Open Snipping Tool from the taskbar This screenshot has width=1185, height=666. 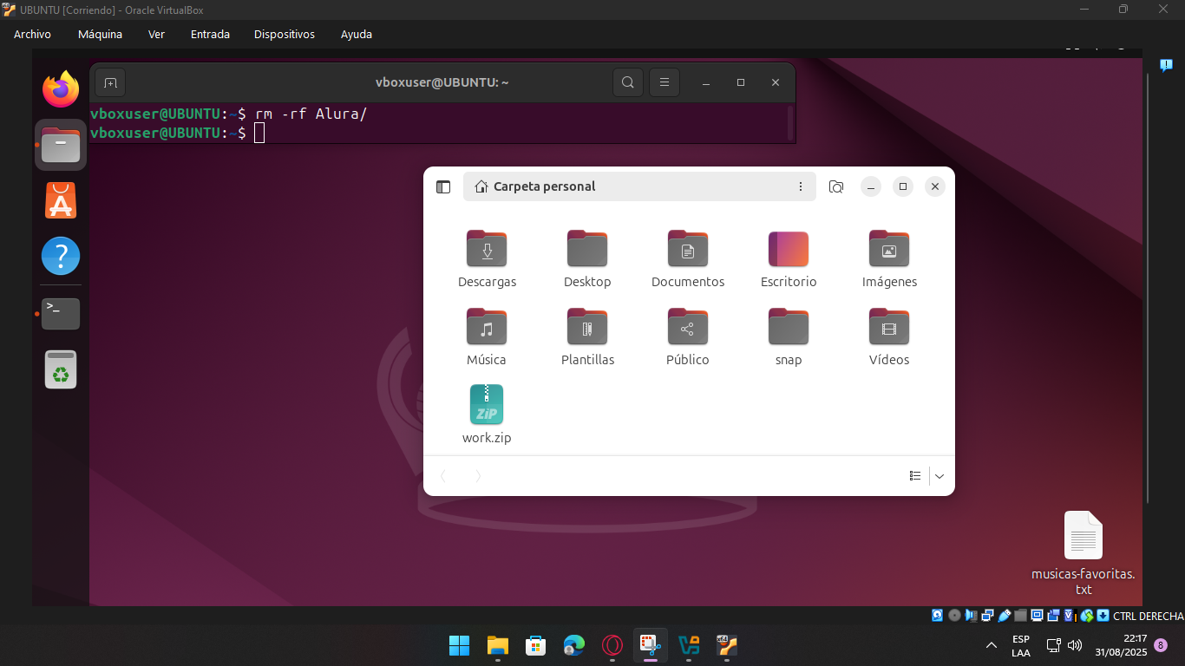coord(651,645)
